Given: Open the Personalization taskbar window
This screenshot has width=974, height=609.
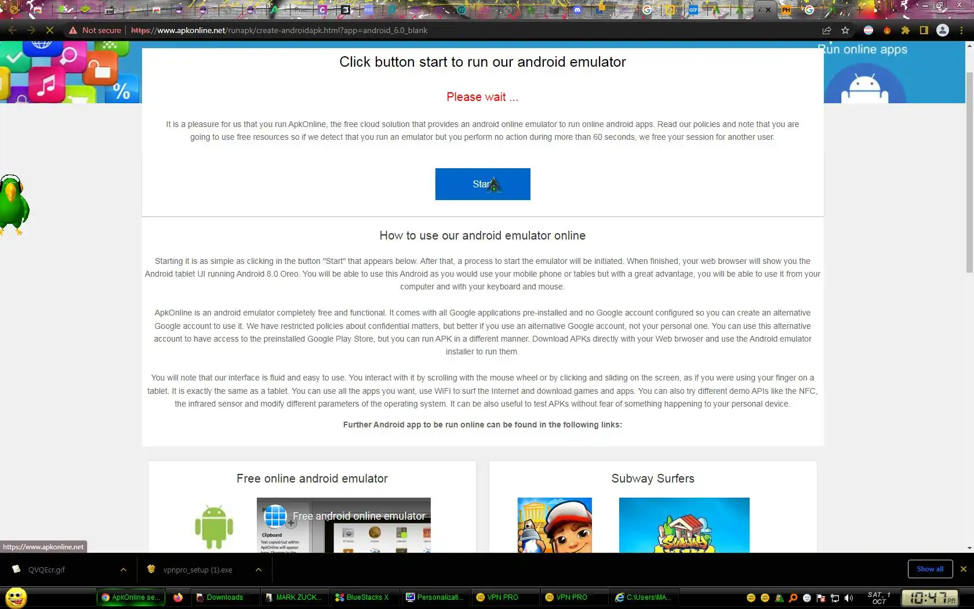Looking at the screenshot, I should (x=435, y=597).
